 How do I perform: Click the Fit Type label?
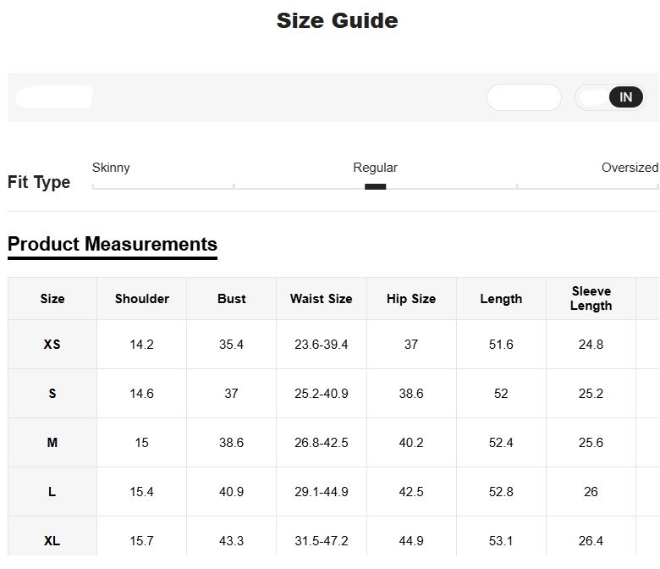(39, 182)
